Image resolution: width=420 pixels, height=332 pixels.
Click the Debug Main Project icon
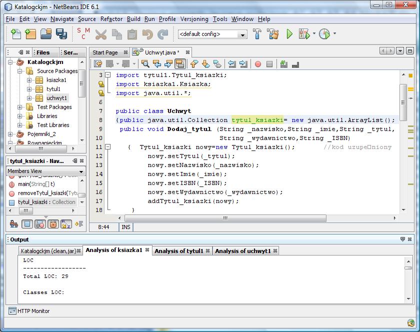304,34
